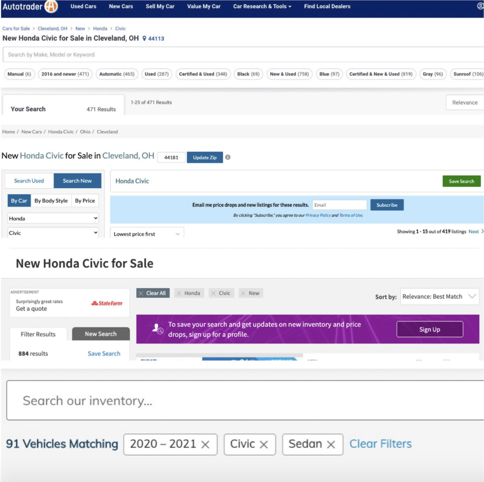Click the Sign Up button
Screen dimensions: 484x482
[x=430, y=329]
